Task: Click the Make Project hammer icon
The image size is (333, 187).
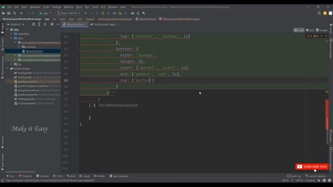Action: pyautogui.click(x=33, y=13)
